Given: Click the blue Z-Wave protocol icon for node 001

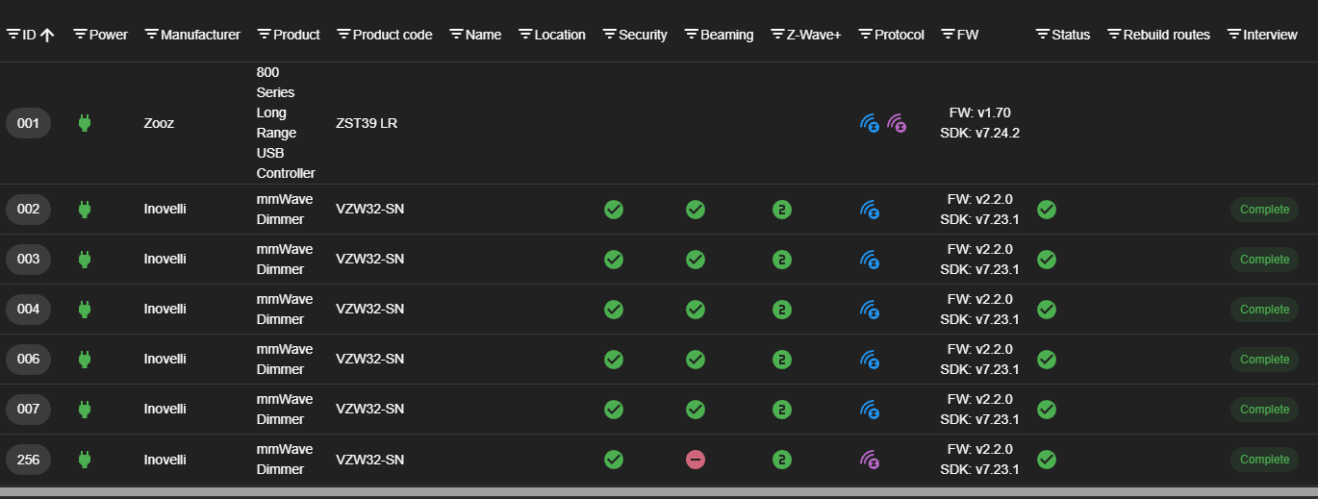Looking at the screenshot, I should coord(870,123).
